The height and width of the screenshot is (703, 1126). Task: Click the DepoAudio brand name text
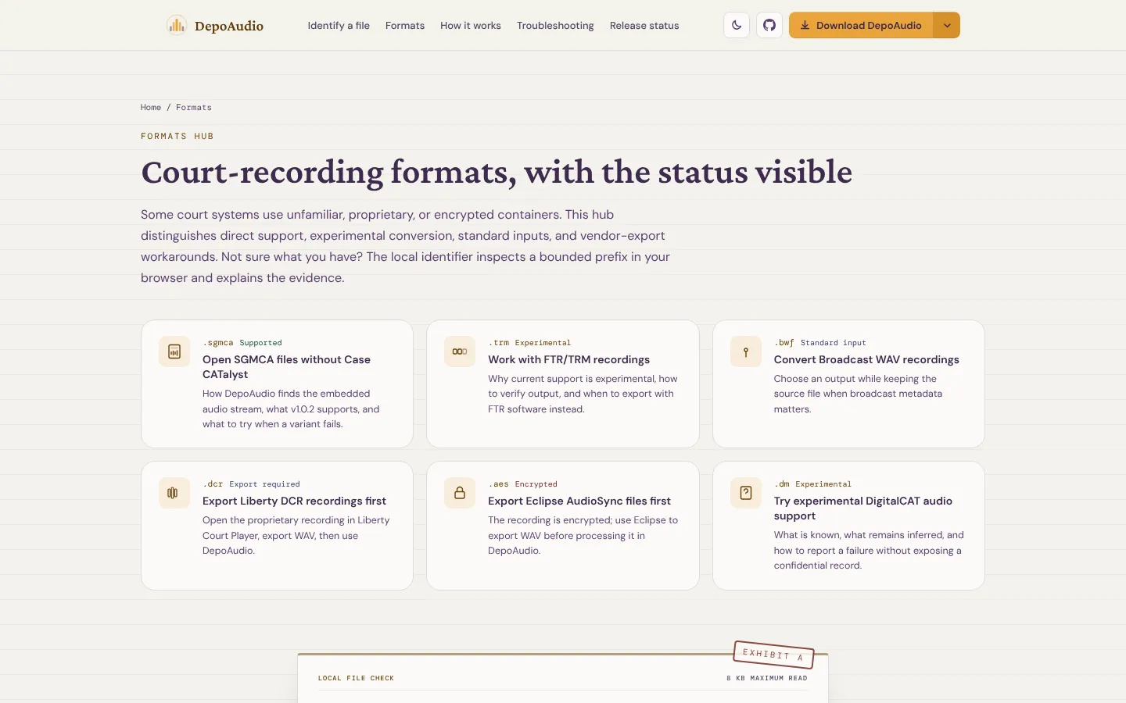(229, 26)
